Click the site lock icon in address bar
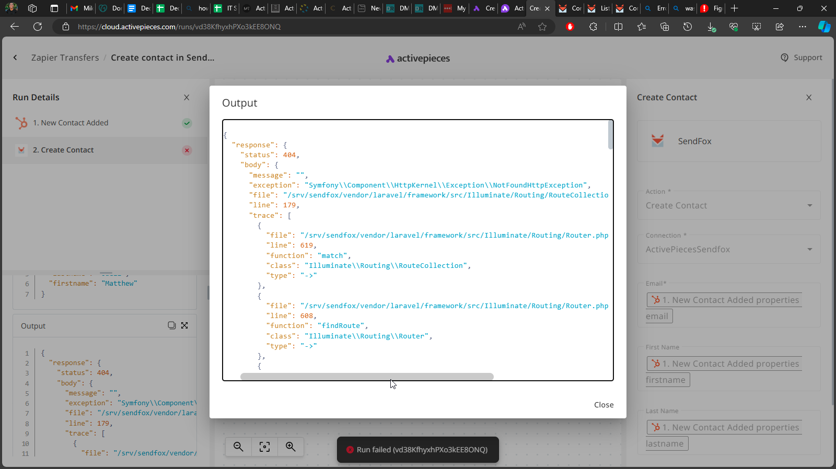The image size is (836, 469). (66, 27)
